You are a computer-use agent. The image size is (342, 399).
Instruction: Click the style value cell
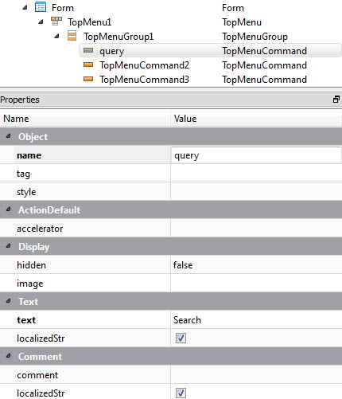256,191
